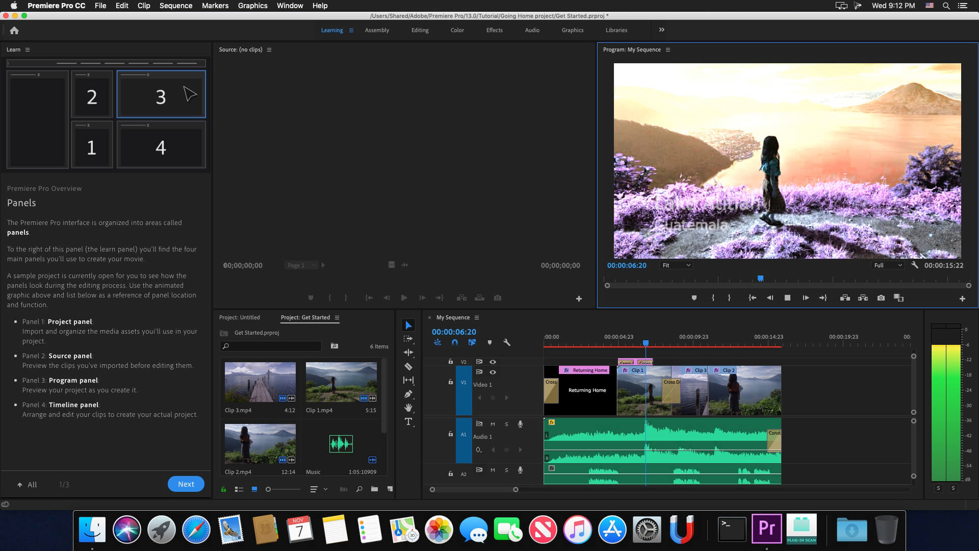Drag the Program Monitor timeline playhead
Image resolution: width=979 pixels, height=551 pixels.
click(760, 277)
